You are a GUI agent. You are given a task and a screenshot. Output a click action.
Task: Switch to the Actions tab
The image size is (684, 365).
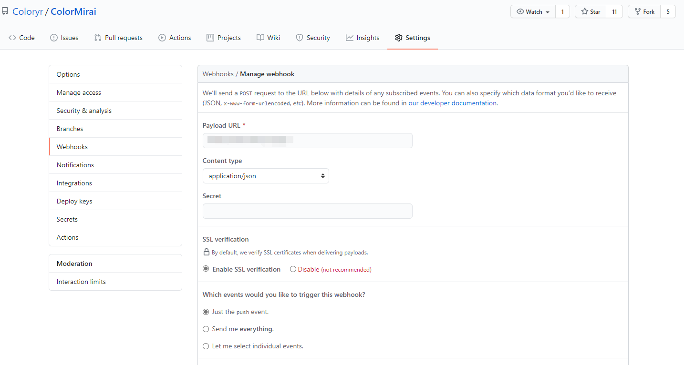tap(175, 38)
